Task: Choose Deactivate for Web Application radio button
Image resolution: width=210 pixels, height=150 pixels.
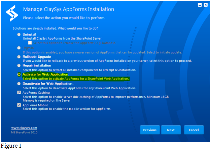Action: [x=19, y=84]
